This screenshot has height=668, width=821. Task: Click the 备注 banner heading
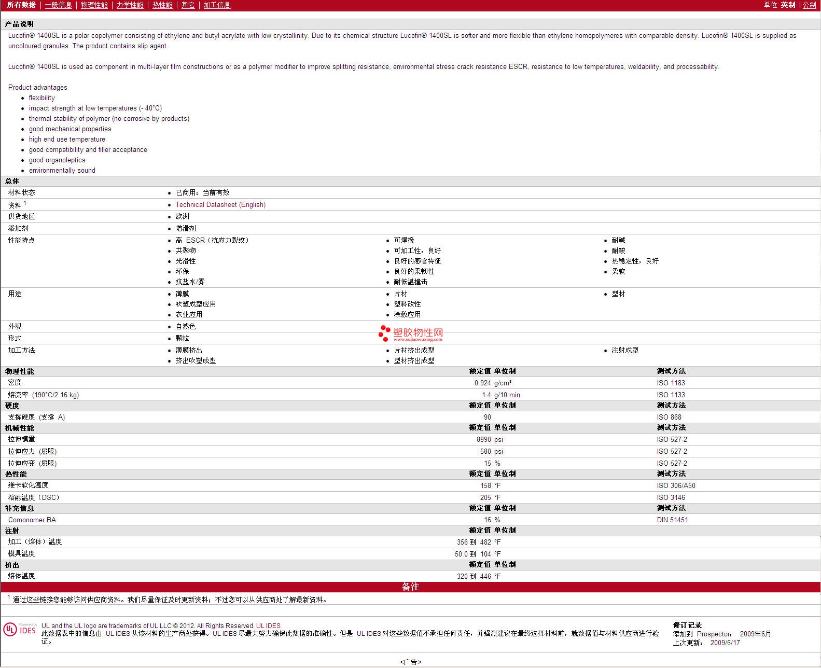[410, 587]
